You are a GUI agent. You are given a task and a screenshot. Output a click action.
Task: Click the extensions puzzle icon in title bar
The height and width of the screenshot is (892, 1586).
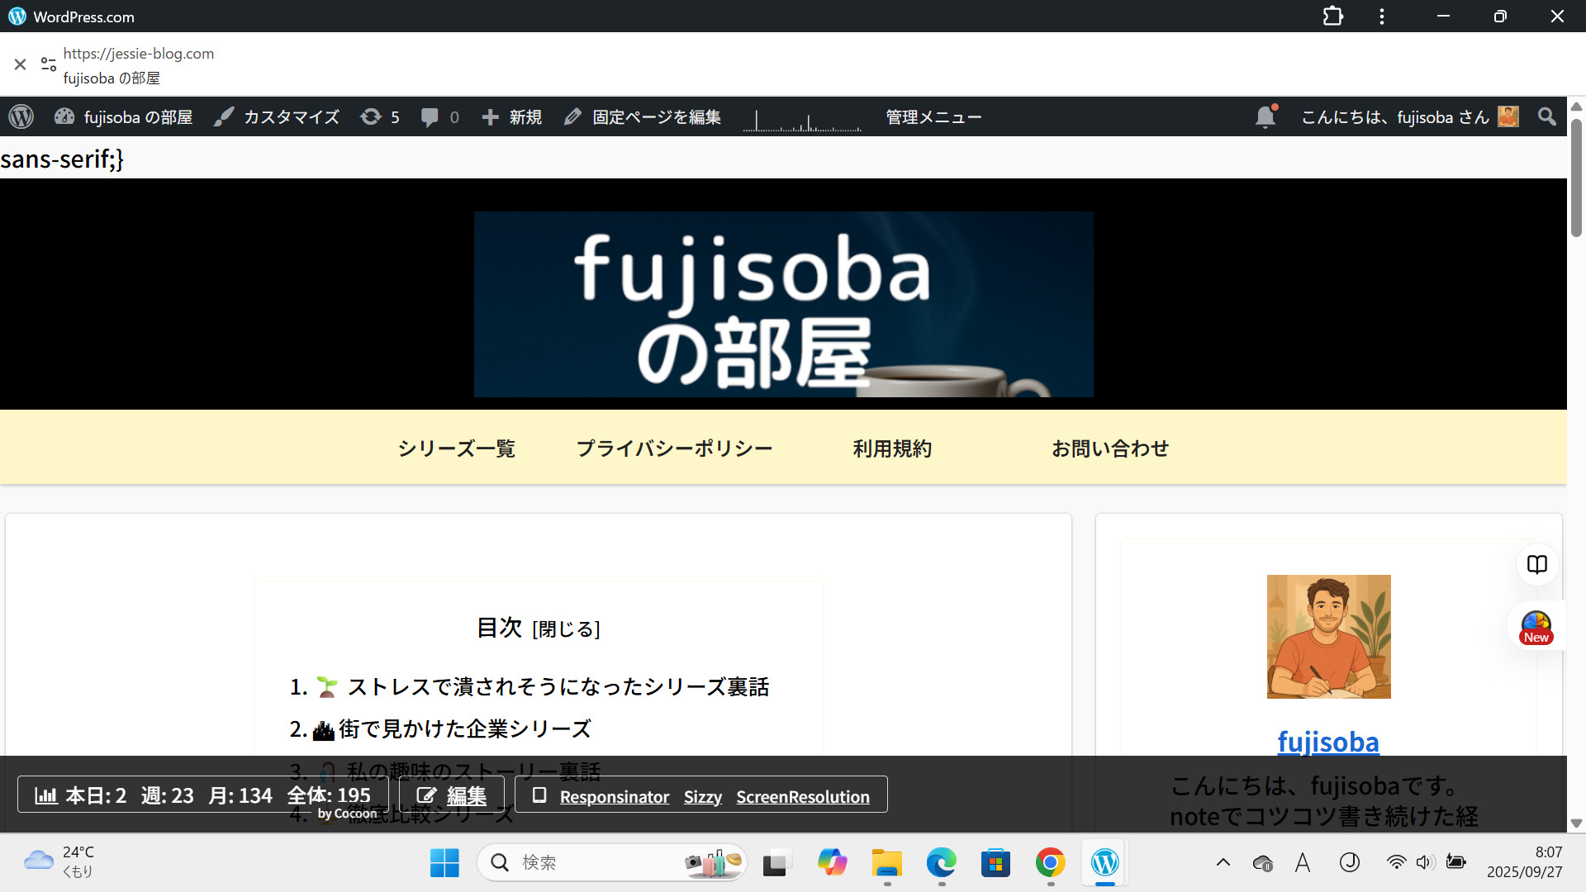coord(1332,17)
